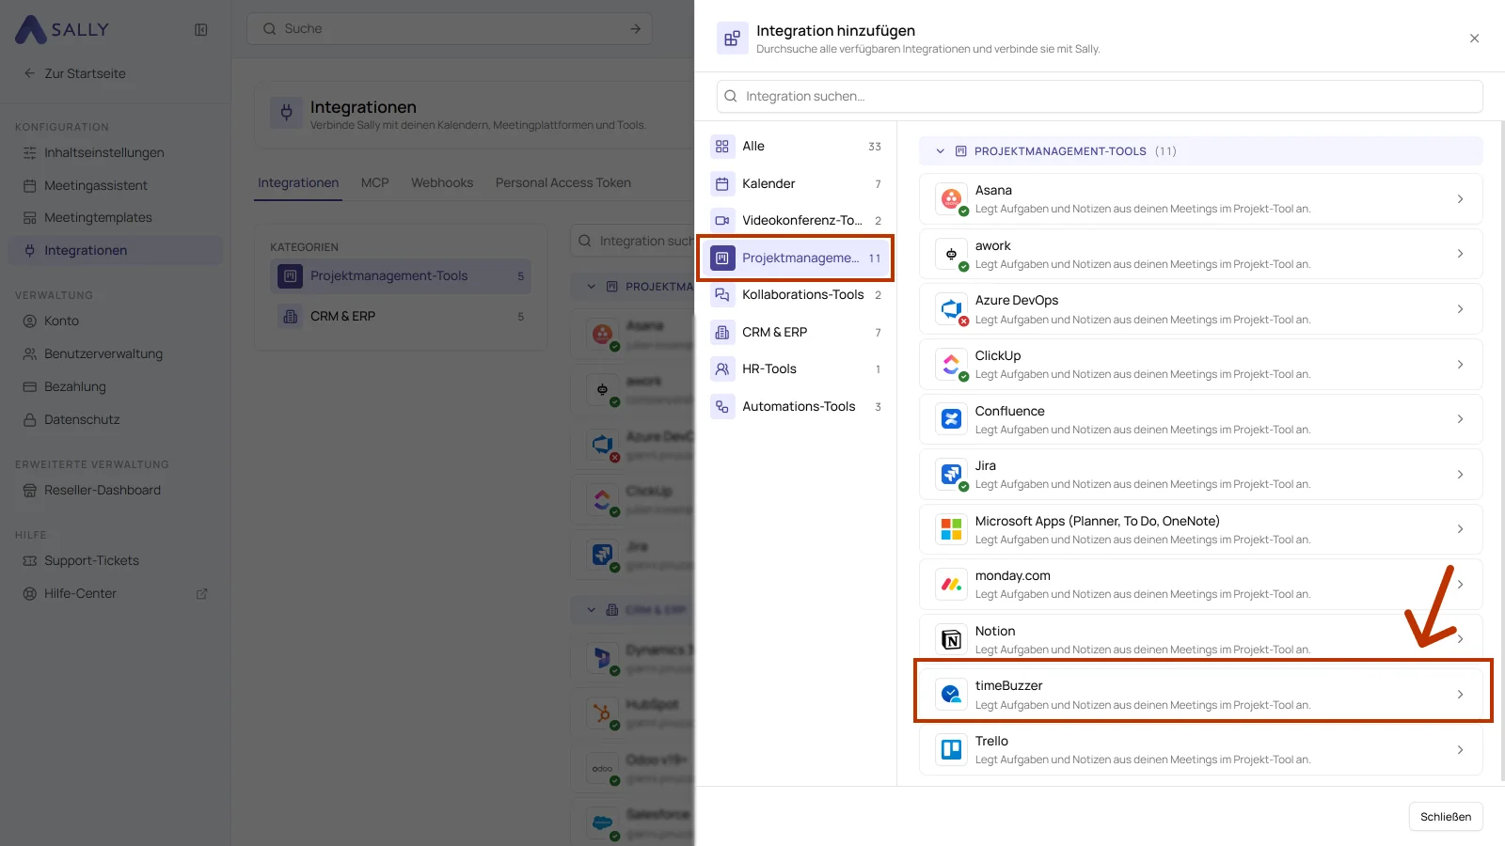
Task: Open monday.com integration row
Action: [1201, 584]
